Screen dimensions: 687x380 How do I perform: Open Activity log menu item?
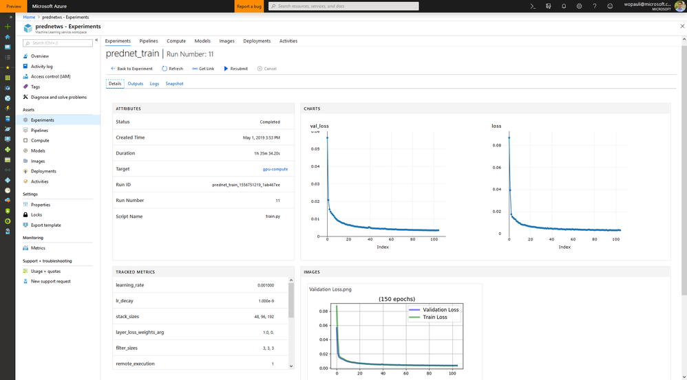(x=41, y=67)
